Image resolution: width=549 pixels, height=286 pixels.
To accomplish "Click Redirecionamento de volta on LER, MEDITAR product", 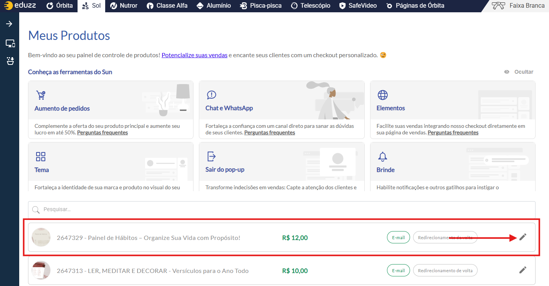I will [445, 271].
